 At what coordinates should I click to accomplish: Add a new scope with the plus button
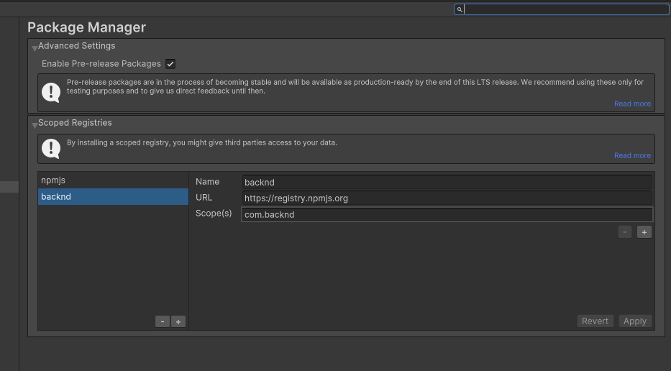pos(644,232)
